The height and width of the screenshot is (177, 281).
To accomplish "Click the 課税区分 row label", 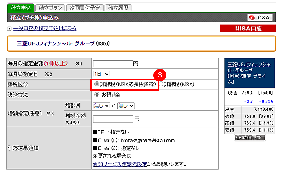I will [x=18, y=84].
